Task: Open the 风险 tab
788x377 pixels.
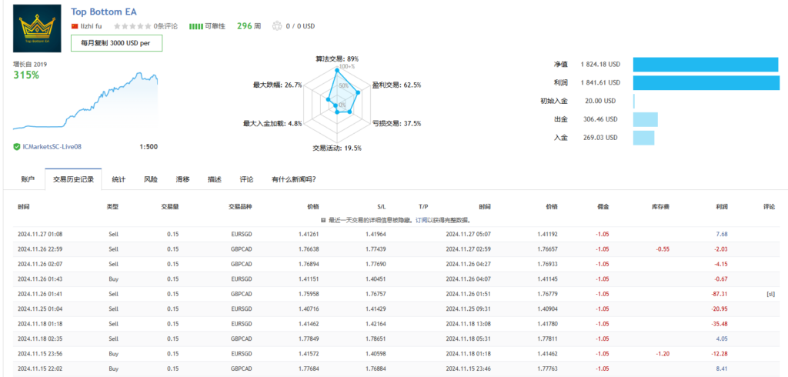Action: pyautogui.click(x=151, y=179)
